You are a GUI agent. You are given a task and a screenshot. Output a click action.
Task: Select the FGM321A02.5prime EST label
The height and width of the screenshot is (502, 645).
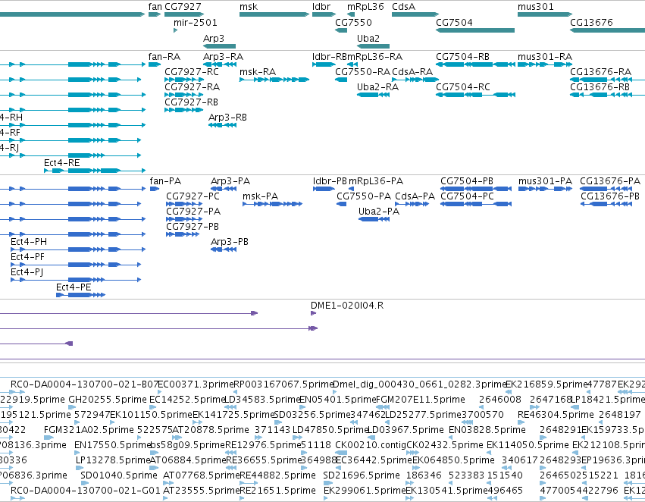[89, 430]
